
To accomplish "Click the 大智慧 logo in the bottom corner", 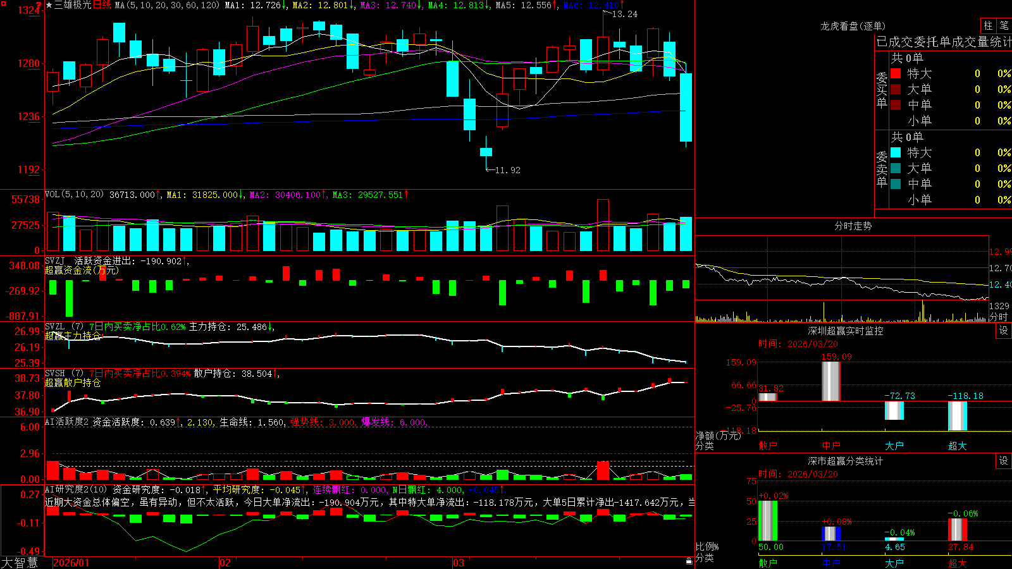I will [x=20, y=563].
